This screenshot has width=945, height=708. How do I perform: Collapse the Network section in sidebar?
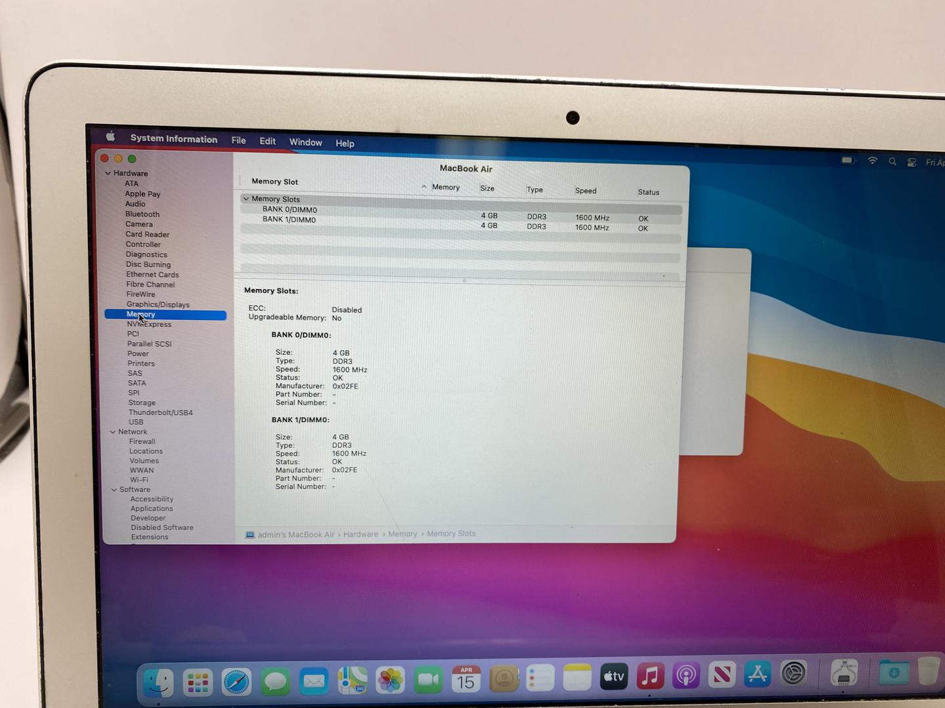[113, 432]
